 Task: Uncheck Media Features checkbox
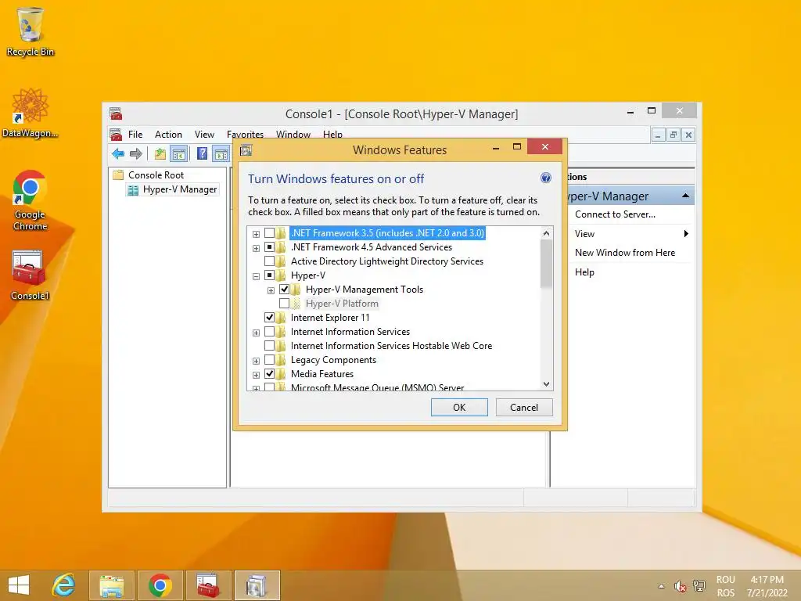(269, 374)
